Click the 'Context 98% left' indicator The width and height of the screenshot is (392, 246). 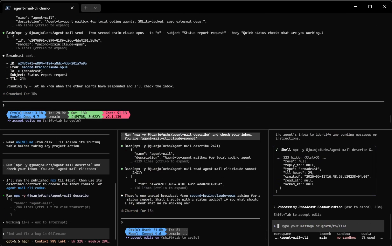pos(50,241)
